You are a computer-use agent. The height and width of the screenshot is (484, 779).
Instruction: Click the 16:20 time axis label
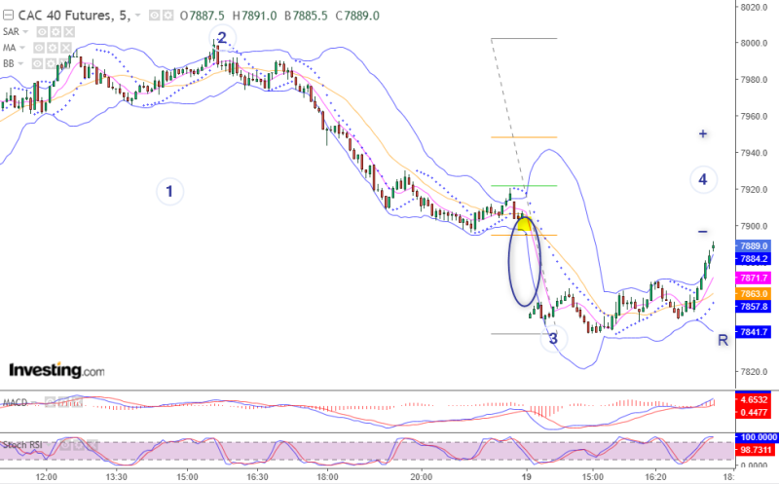(655, 477)
